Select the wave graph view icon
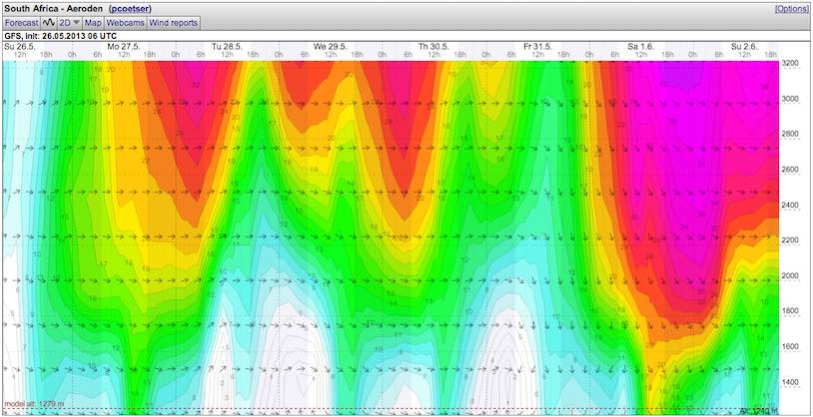813x417 pixels. (49, 23)
